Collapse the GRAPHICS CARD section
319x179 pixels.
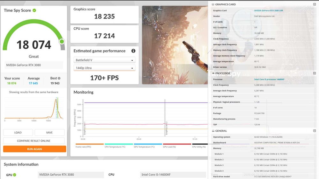coord(315,4)
